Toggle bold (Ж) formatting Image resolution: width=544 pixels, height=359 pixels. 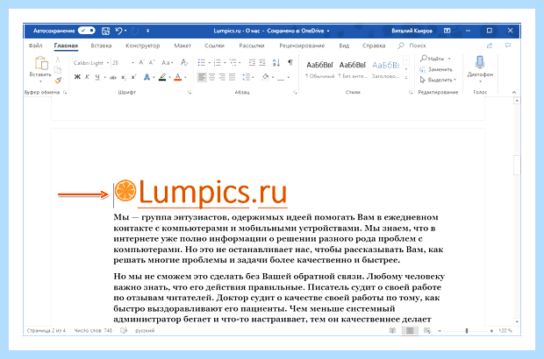coord(77,77)
